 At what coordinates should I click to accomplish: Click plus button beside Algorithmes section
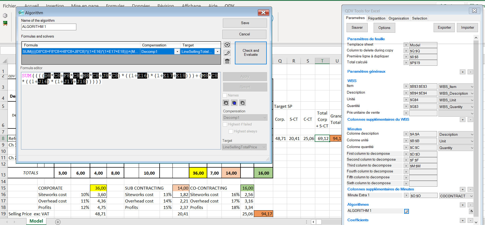click(x=463, y=205)
